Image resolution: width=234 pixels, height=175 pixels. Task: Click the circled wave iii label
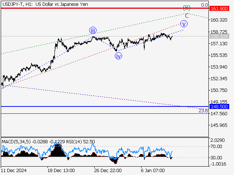[x=94, y=30]
